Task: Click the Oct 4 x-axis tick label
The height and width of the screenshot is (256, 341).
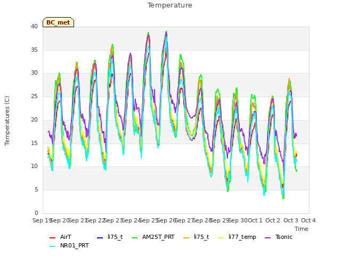Action: 308,220
